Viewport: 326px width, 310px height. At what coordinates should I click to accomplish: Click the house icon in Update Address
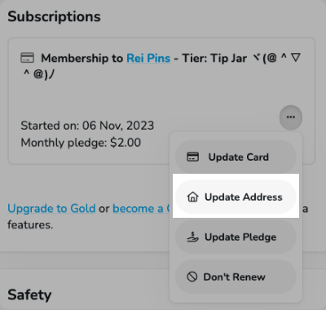pos(192,197)
